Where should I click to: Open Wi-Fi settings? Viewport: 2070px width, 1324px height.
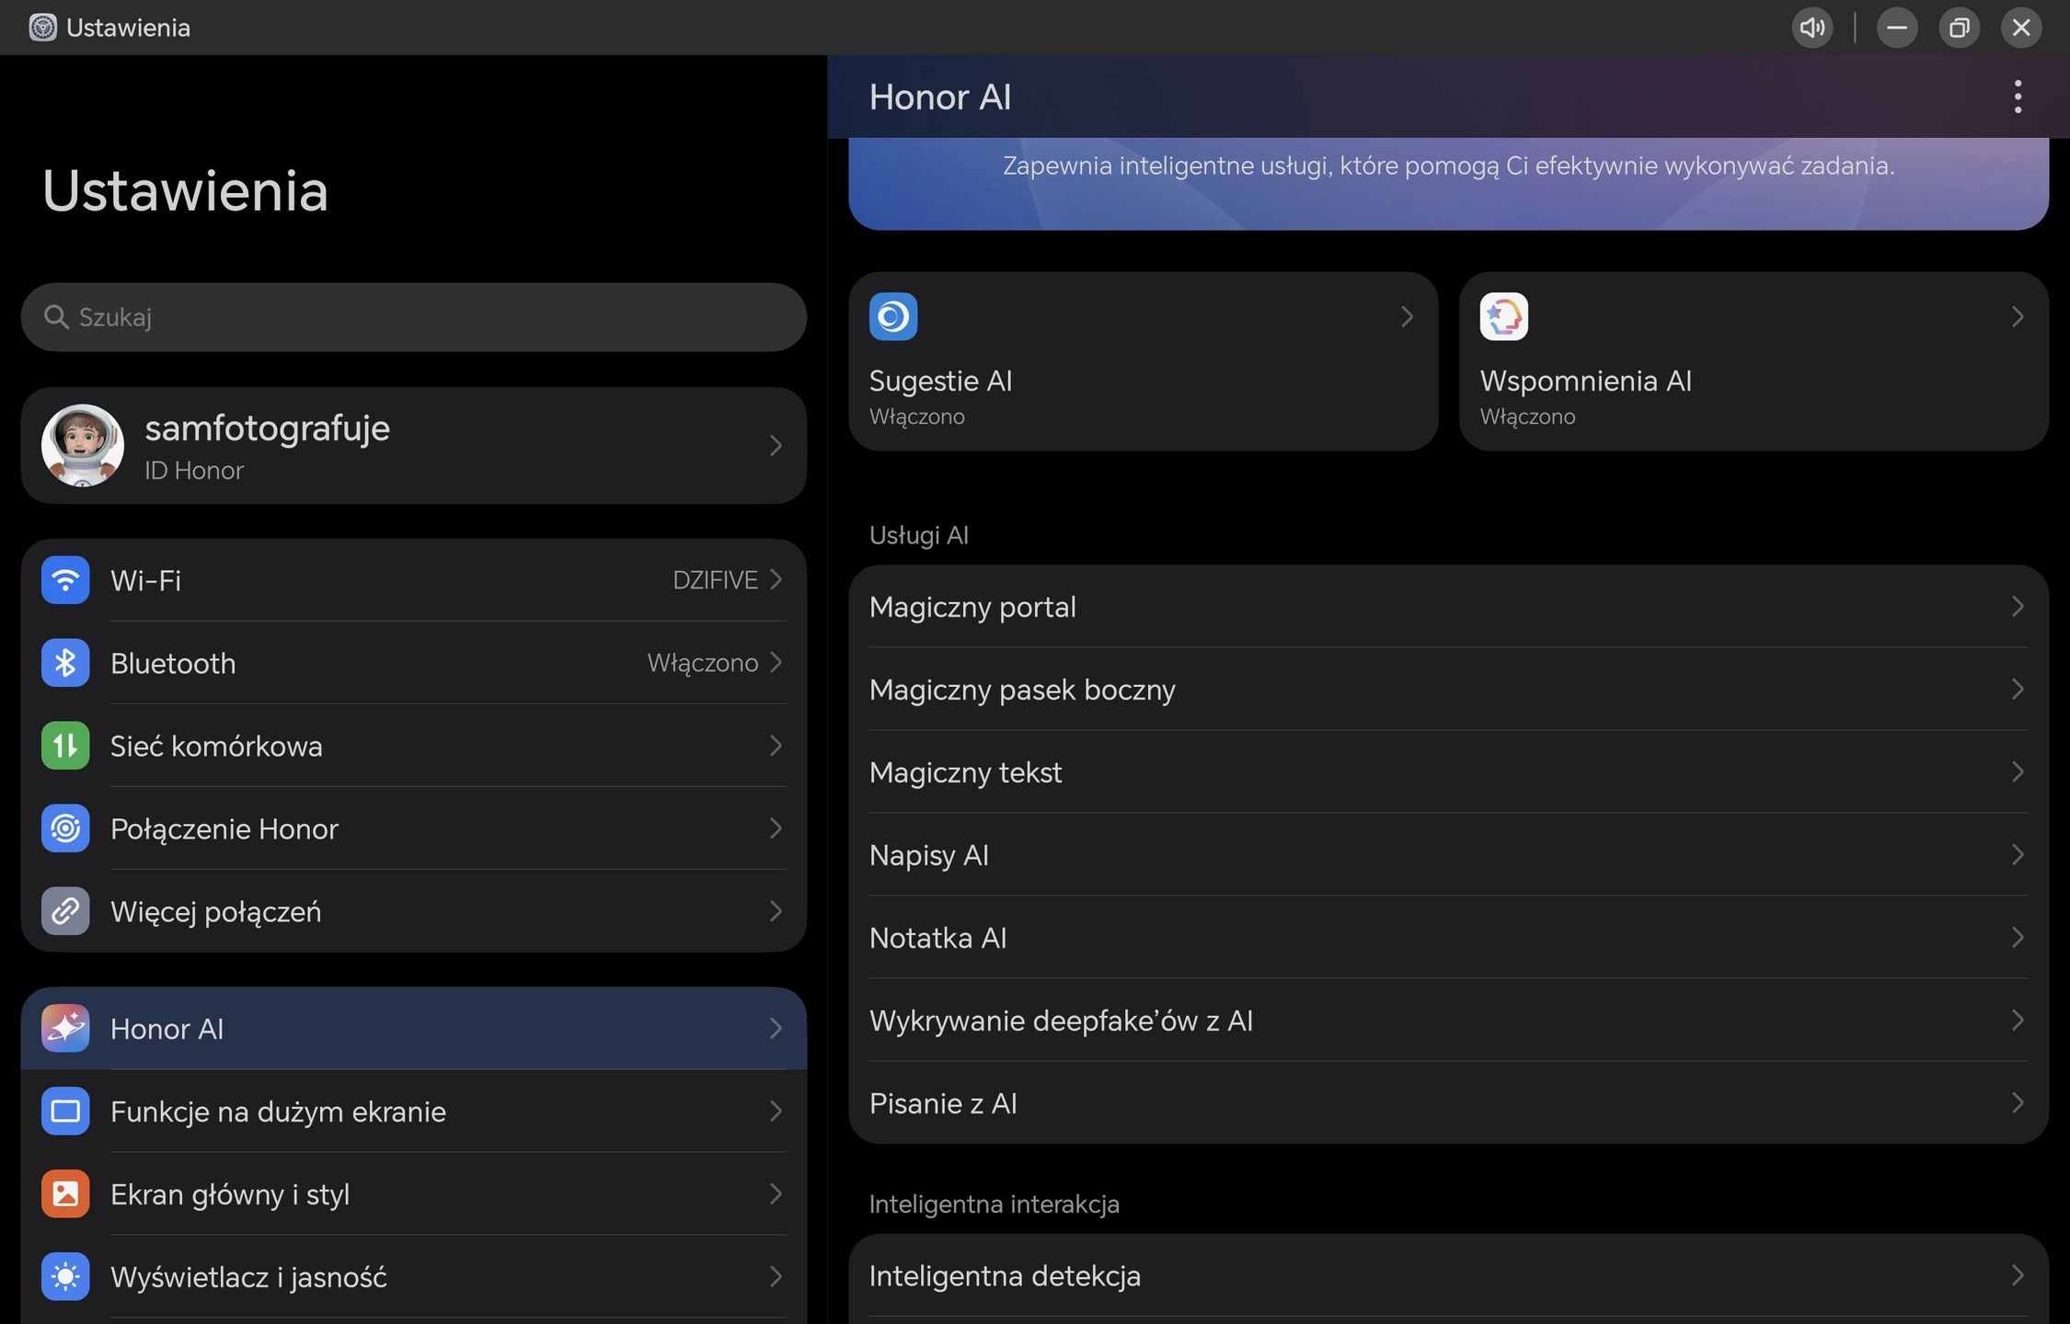click(x=414, y=580)
